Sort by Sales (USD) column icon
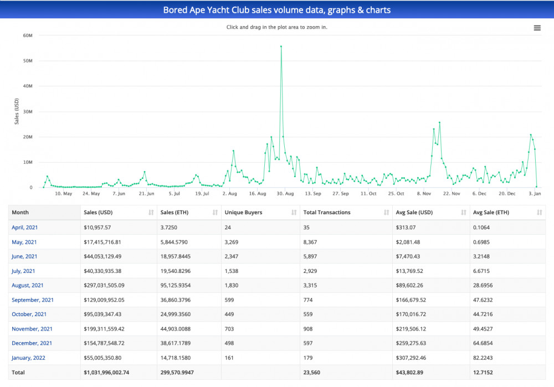The height and width of the screenshot is (387, 554). 151,213
